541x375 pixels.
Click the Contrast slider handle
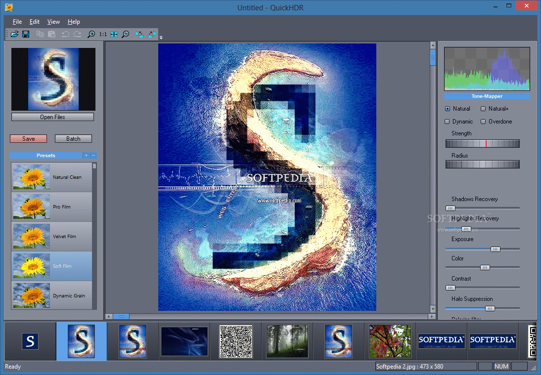coord(451,288)
